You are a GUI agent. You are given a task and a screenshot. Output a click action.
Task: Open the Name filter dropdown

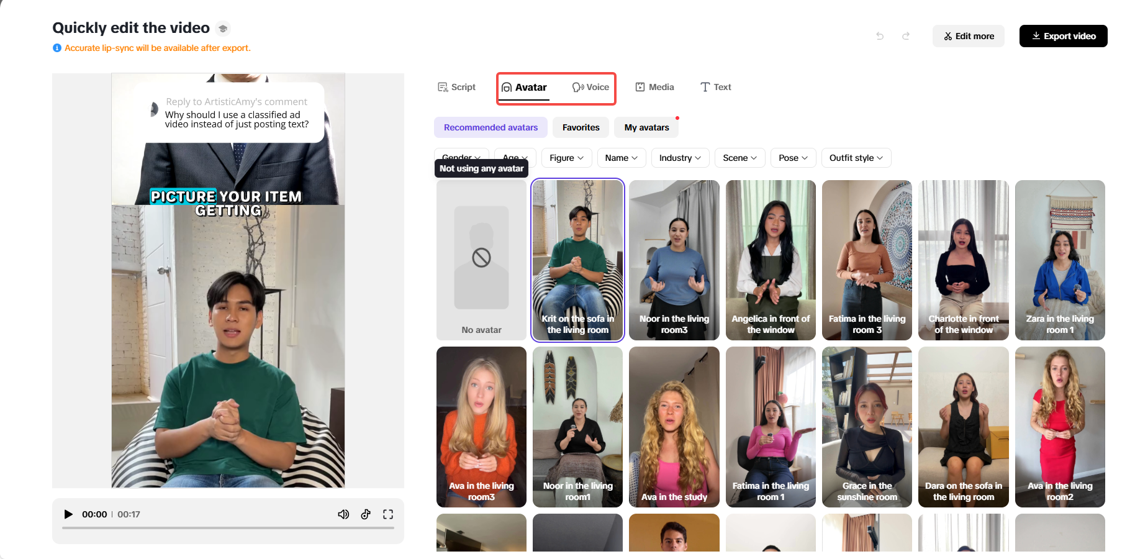point(622,158)
